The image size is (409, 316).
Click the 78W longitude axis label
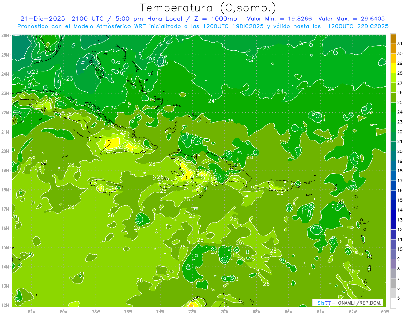point(96,311)
